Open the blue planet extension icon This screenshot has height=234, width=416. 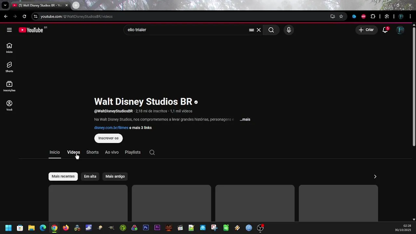pyautogui.click(x=354, y=16)
